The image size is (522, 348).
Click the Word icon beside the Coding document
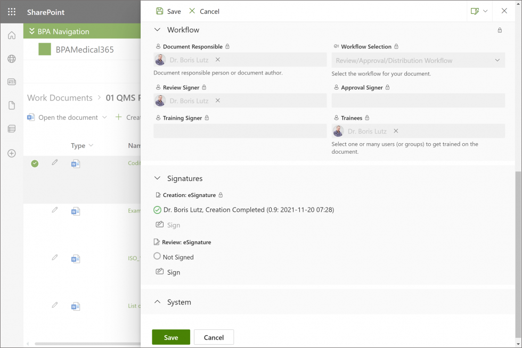(75, 163)
